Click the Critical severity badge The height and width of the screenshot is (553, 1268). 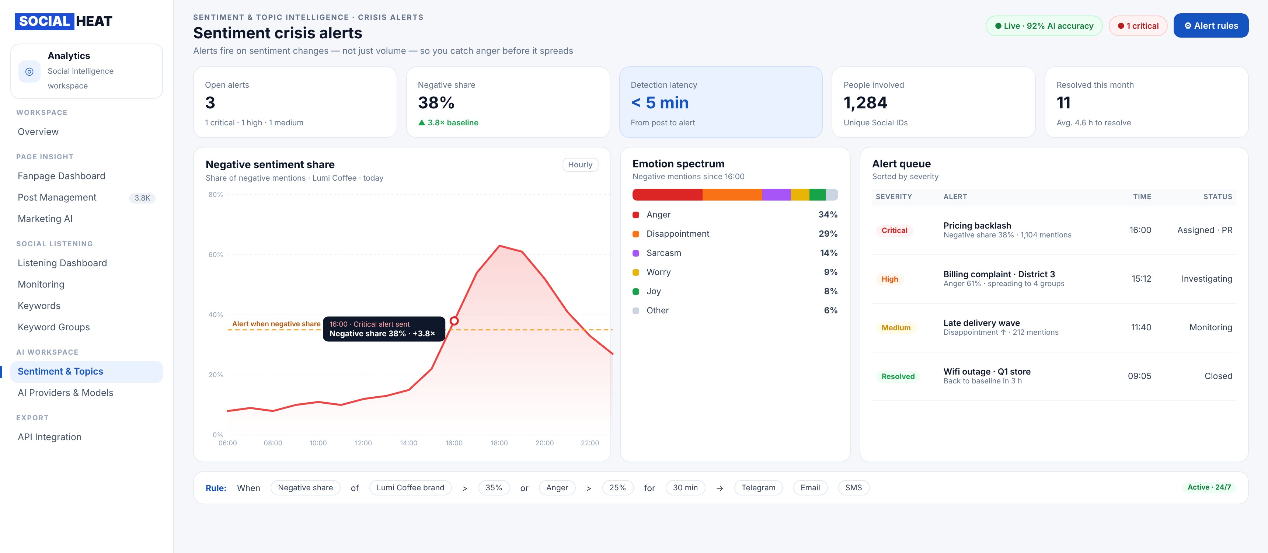point(894,230)
